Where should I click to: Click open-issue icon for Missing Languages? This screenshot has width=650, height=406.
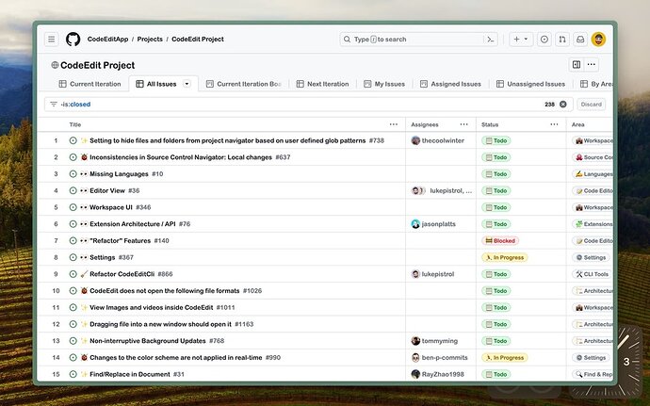click(x=73, y=173)
